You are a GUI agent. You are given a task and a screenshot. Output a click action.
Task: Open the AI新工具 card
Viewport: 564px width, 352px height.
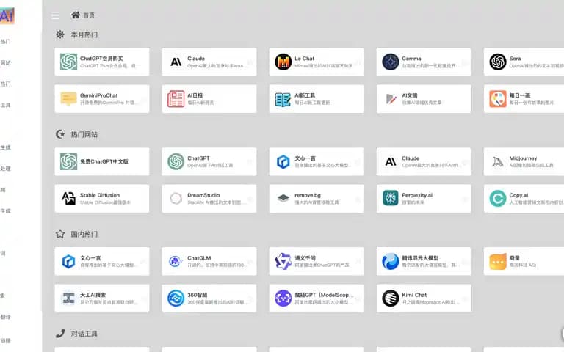pos(317,99)
